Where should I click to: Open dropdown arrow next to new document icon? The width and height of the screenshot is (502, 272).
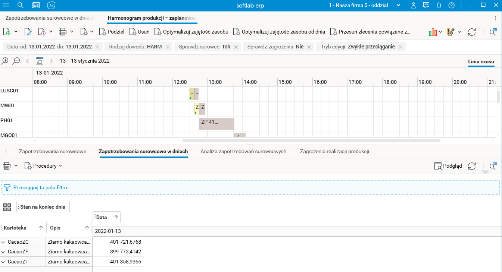point(16,32)
